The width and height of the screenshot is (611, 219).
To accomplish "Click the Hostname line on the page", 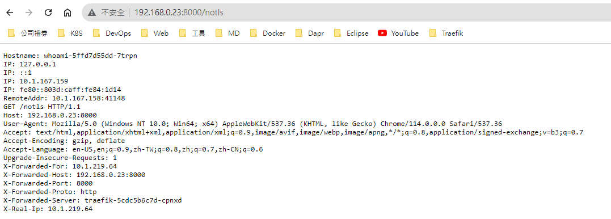I will tap(70, 56).
